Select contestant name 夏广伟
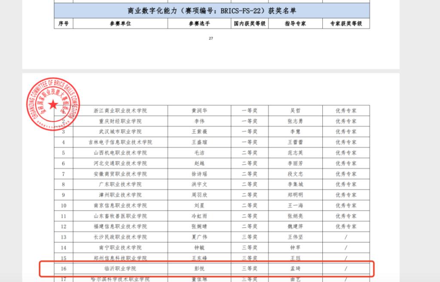Screen dimensions: 440x282 [x=199, y=237]
